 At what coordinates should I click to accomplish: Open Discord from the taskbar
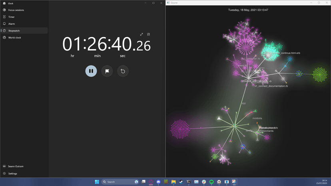(159, 182)
